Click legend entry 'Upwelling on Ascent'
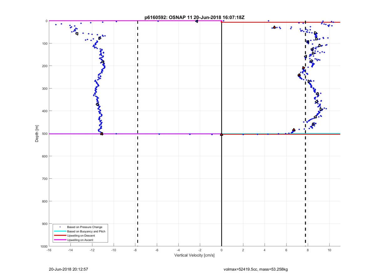The height and width of the screenshot is (277, 376). [x=80, y=240]
